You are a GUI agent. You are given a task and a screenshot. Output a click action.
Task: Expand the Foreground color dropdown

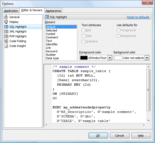[x=110, y=58]
